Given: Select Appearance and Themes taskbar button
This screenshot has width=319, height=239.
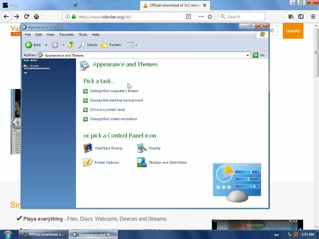Looking at the screenshot, I should [x=93, y=235].
